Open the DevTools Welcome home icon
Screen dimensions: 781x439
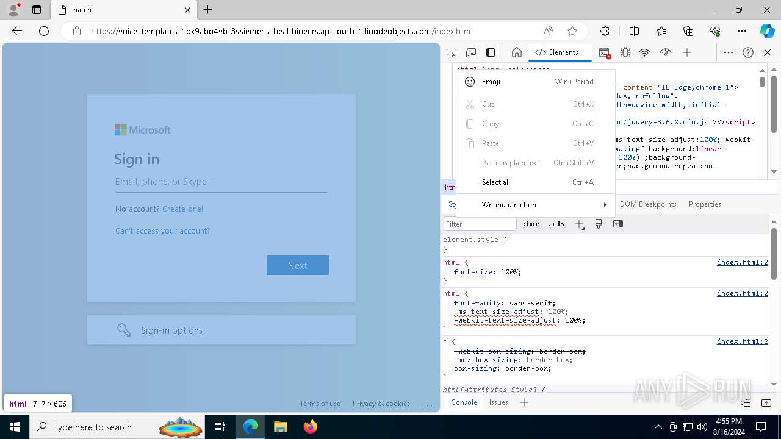(x=516, y=52)
